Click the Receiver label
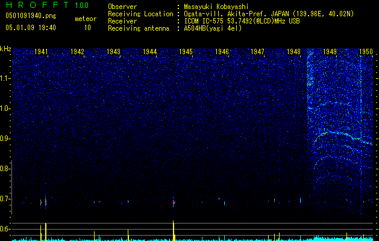Viewport: 379px width, 241px height. coord(122,21)
